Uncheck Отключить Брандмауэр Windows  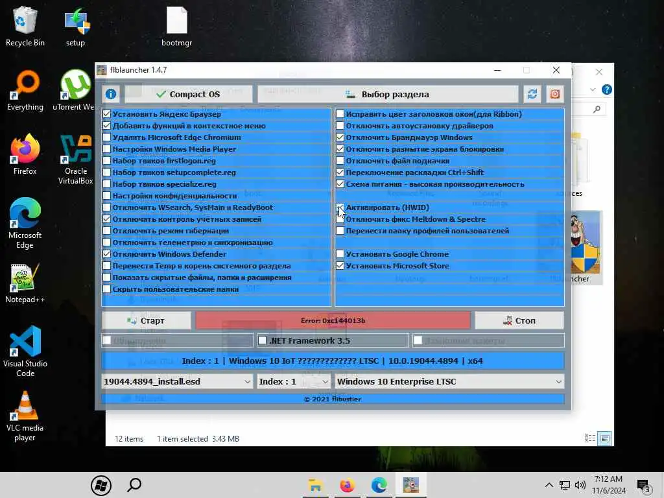coord(340,137)
